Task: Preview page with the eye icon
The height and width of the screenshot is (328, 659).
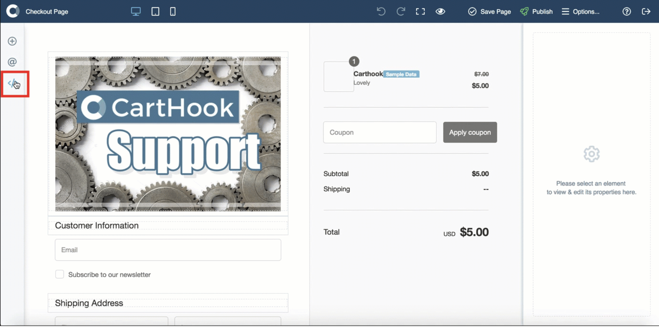Action: point(440,11)
